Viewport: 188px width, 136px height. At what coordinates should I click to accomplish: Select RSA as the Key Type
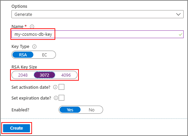(x=23, y=55)
